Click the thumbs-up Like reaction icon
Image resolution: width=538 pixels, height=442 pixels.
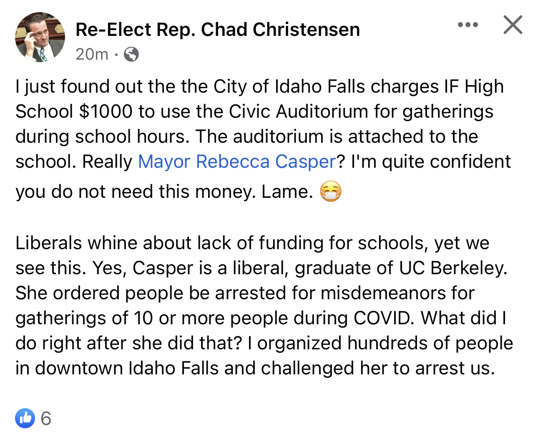point(26,418)
